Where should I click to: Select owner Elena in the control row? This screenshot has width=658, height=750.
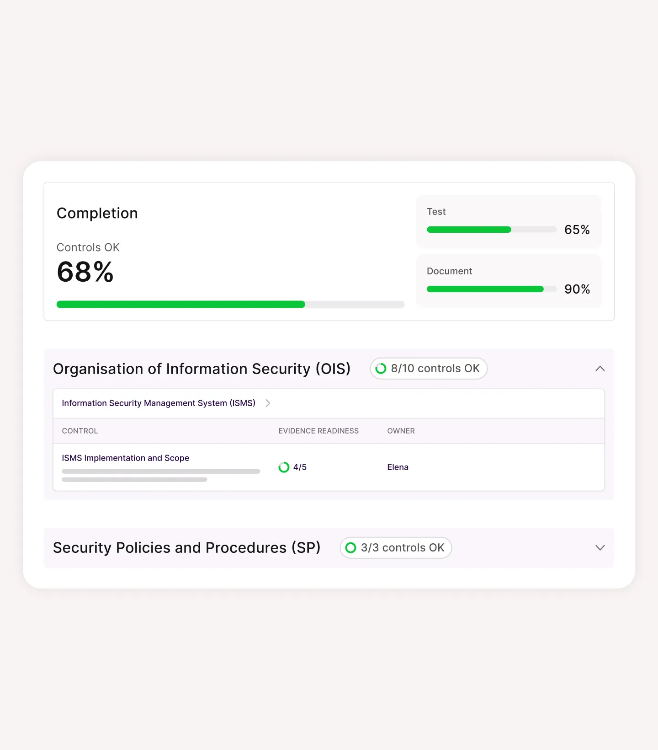click(x=398, y=467)
